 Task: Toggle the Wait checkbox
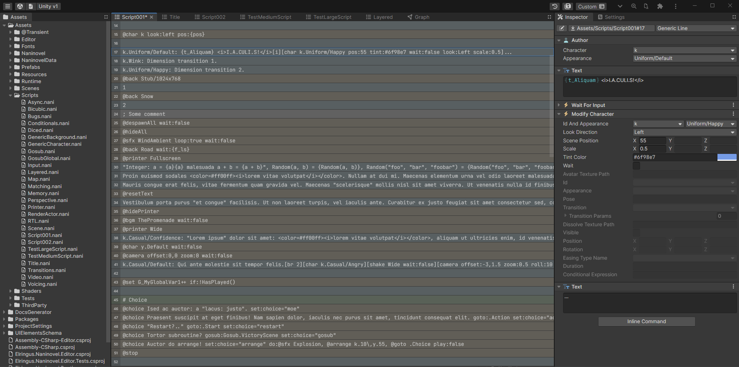point(636,166)
